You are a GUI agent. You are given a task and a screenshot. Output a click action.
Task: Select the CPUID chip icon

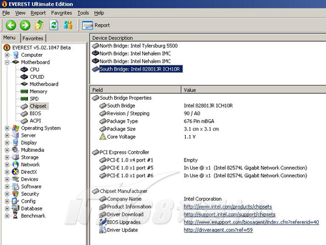pos(24,77)
